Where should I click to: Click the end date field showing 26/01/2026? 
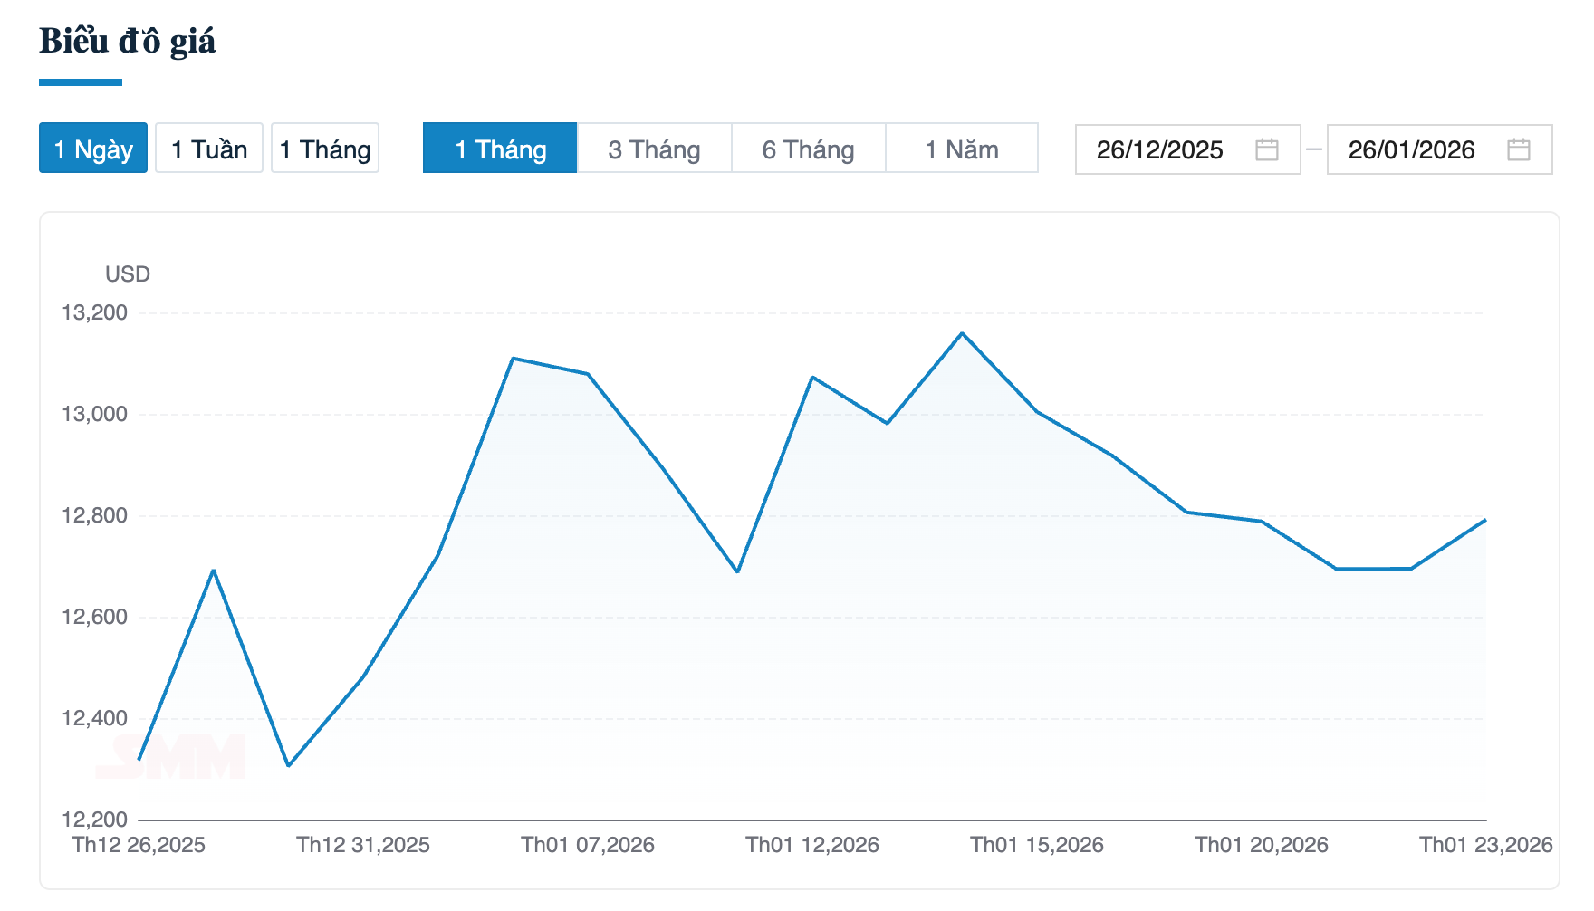[1411, 149]
